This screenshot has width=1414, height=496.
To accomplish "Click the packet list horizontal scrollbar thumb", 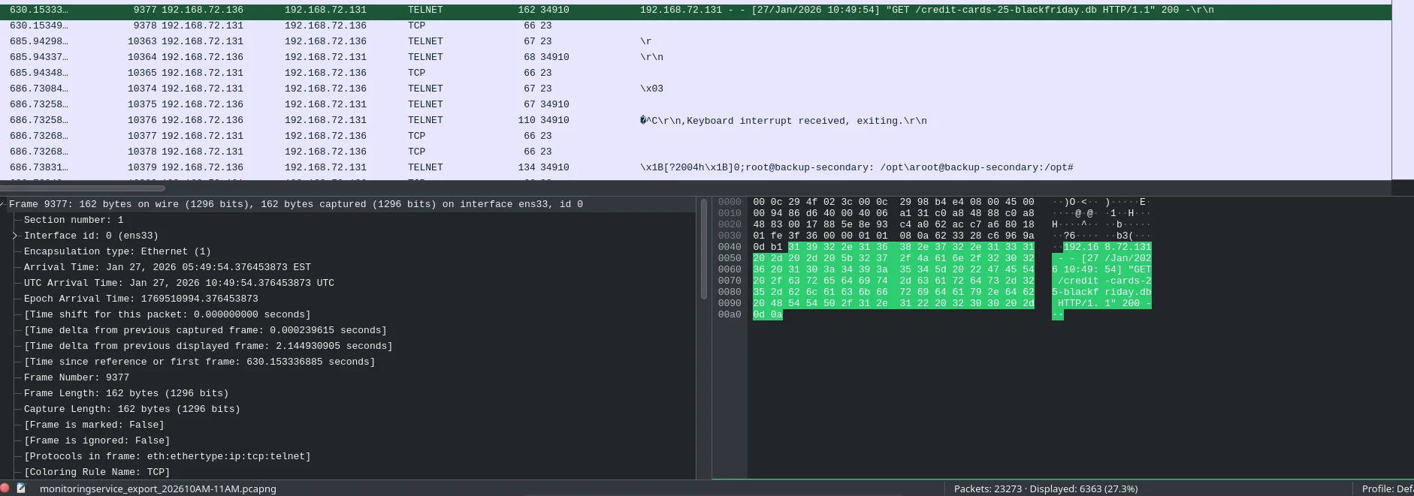I will pos(83,188).
